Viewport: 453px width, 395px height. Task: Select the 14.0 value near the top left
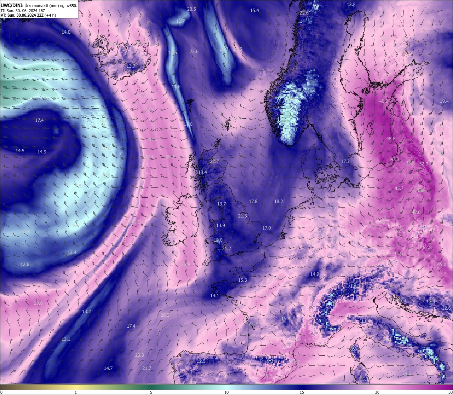click(66, 32)
